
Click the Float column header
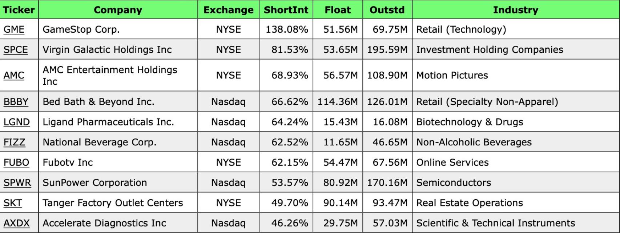(338, 10)
